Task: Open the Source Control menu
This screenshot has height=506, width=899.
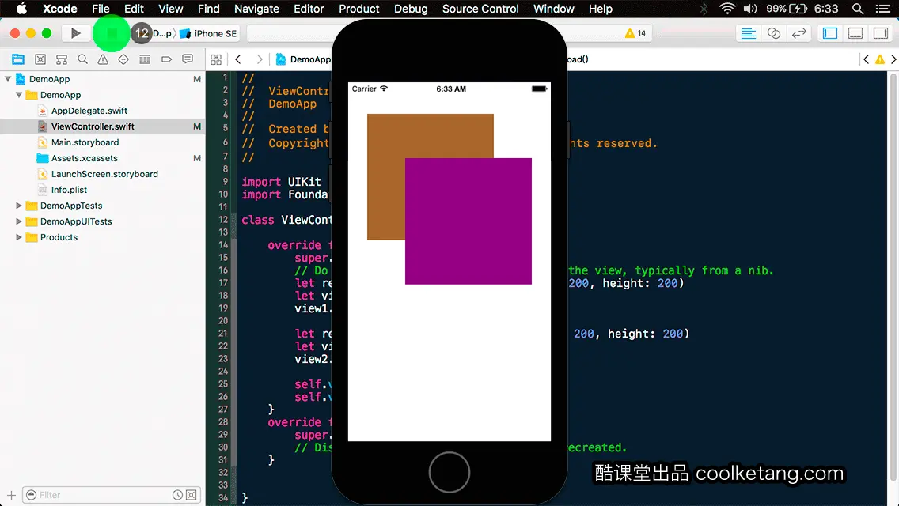Action: [480, 9]
